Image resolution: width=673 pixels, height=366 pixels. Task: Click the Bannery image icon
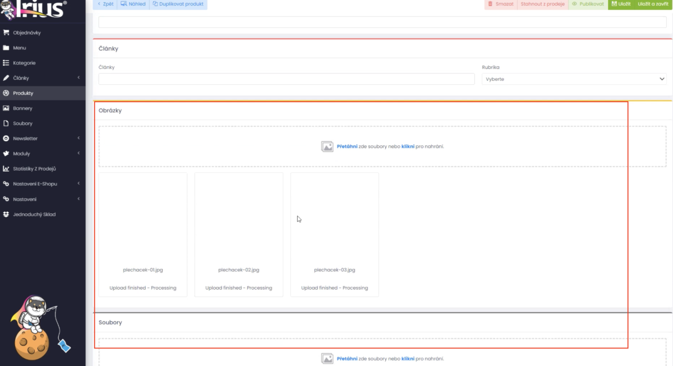click(x=6, y=108)
